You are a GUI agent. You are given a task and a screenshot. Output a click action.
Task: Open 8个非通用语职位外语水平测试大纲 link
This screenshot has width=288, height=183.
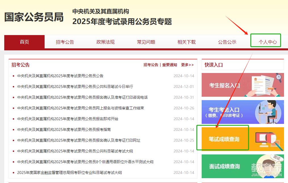click(x=85, y=162)
